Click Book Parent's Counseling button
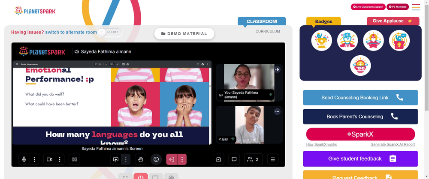The width and height of the screenshot is (429, 179). coord(360,116)
